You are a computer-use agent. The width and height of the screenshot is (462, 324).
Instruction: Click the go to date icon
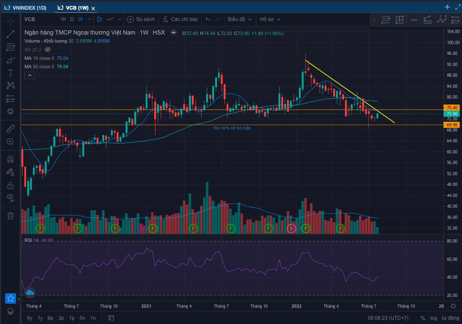pyautogui.click(x=111, y=318)
